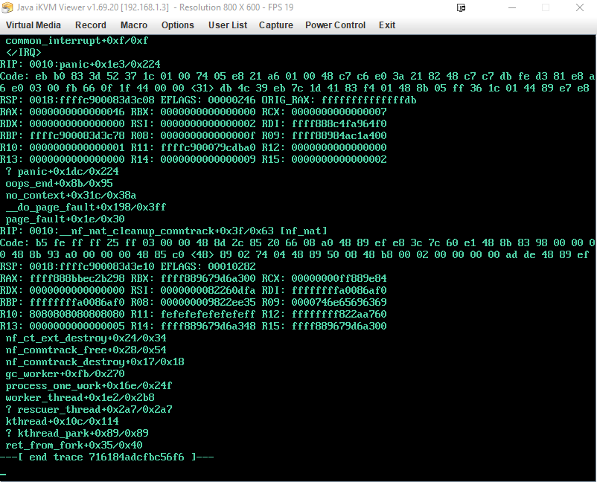Open the Options menu
Viewport: 597px width, 482px height.
click(x=177, y=25)
